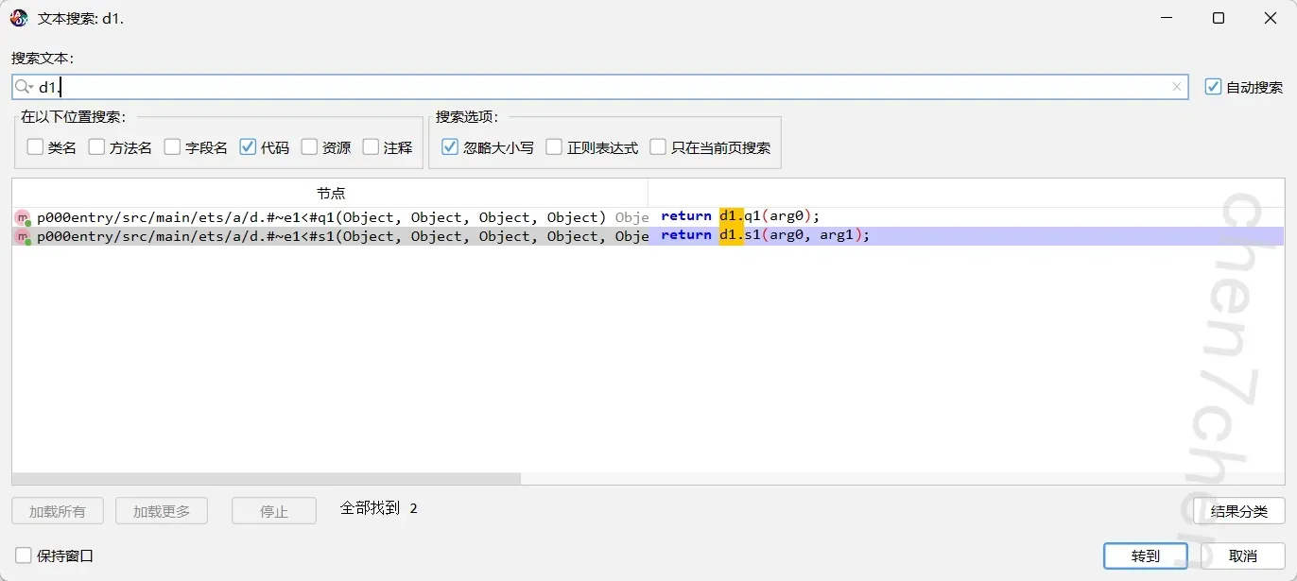Viewport: 1297px width, 581px height.
Task: Toggle the 保持窗口 checkbox
Action: pyautogui.click(x=24, y=555)
